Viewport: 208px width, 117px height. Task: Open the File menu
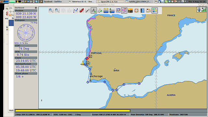(x=11, y=8)
